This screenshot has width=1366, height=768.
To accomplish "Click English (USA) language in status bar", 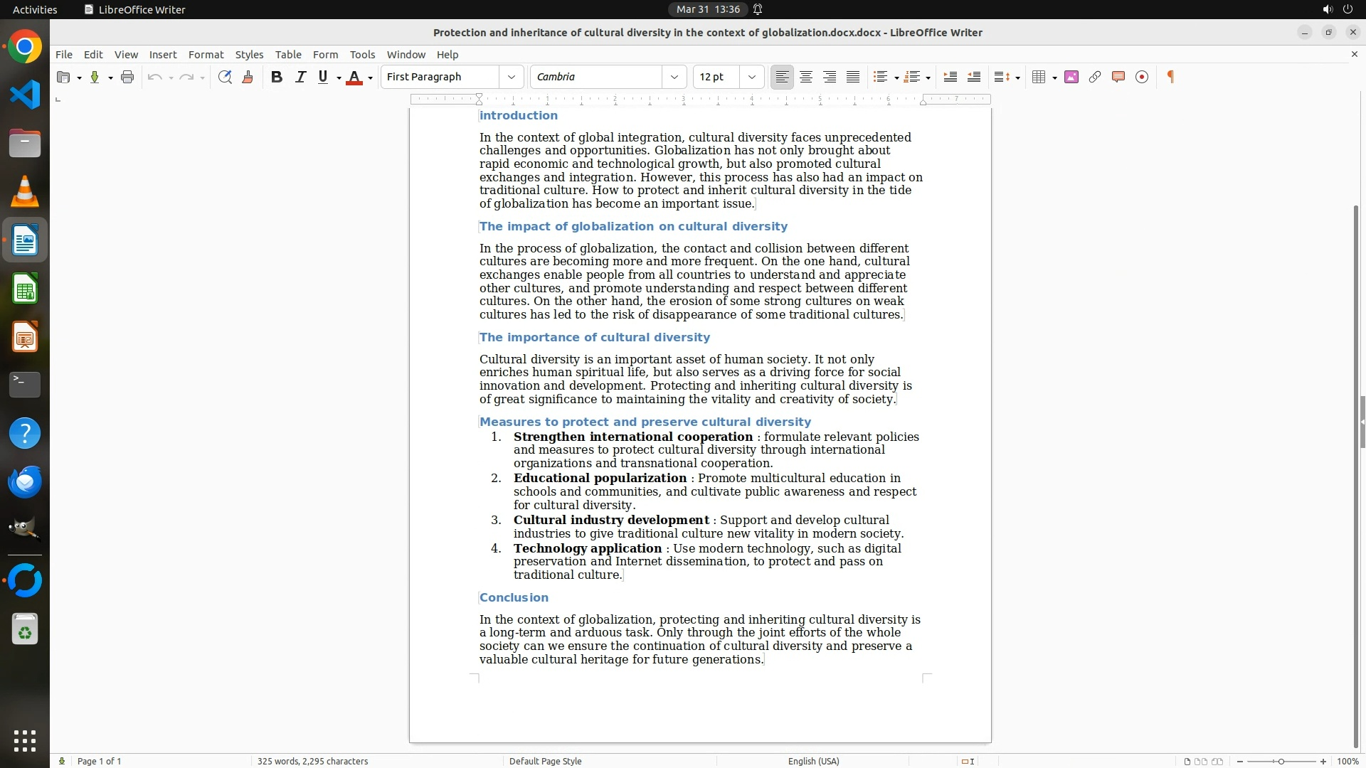I will click(813, 761).
